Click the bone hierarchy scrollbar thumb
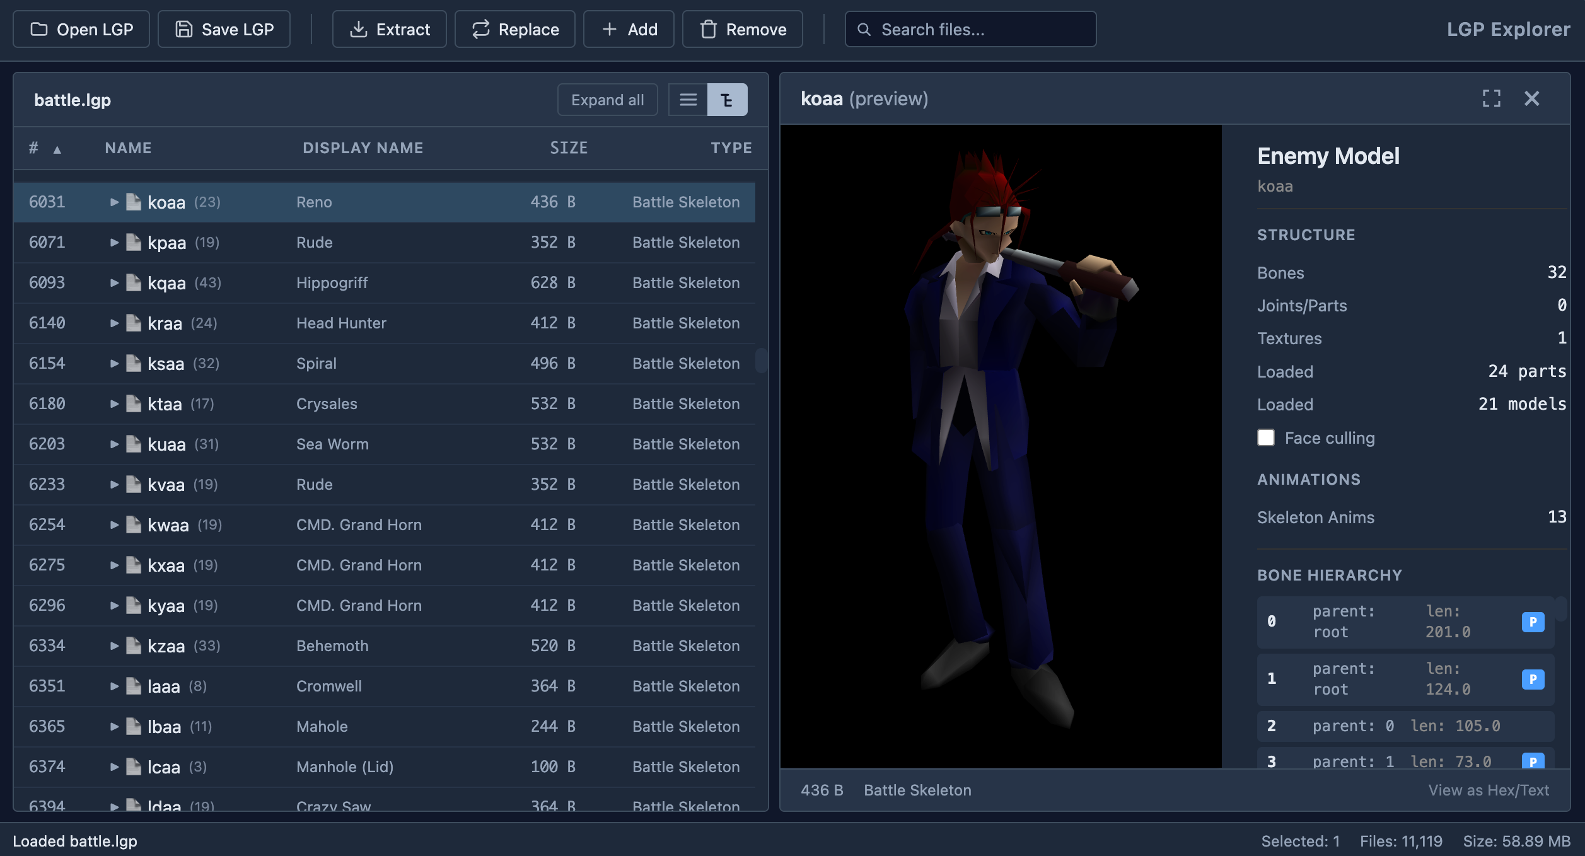The width and height of the screenshot is (1585, 856). tap(1560, 608)
